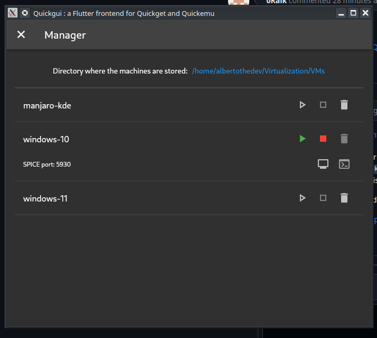Click the pin window icon in titlebar
This screenshot has height=338, width=377.
coord(25,13)
